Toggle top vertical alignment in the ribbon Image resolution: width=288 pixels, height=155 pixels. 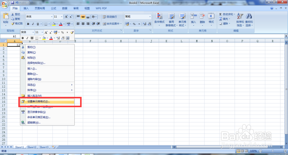(x=78, y=17)
